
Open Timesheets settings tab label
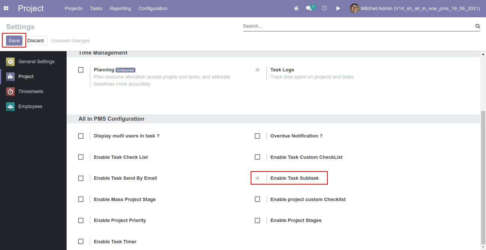(31, 92)
